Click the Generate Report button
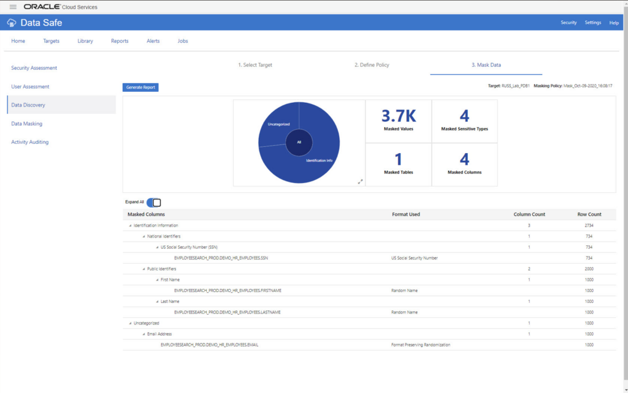The image size is (628, 393). click(x=141, y=87)
